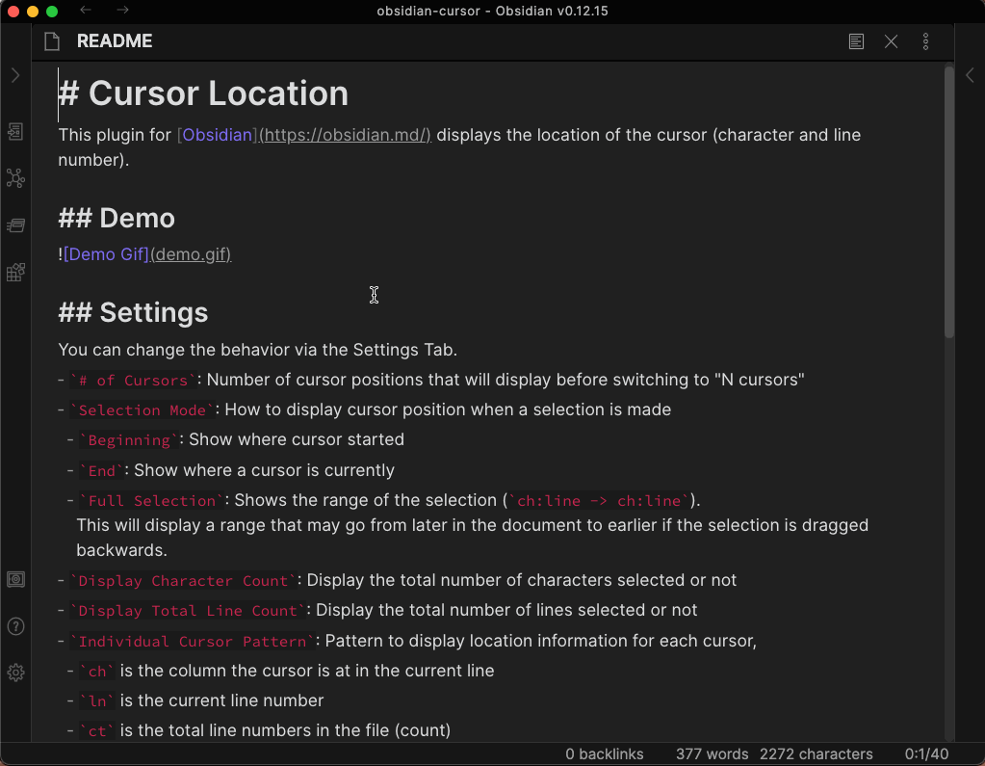Close the README pane
Screen dimensions: 985x766
pos(891,41)
